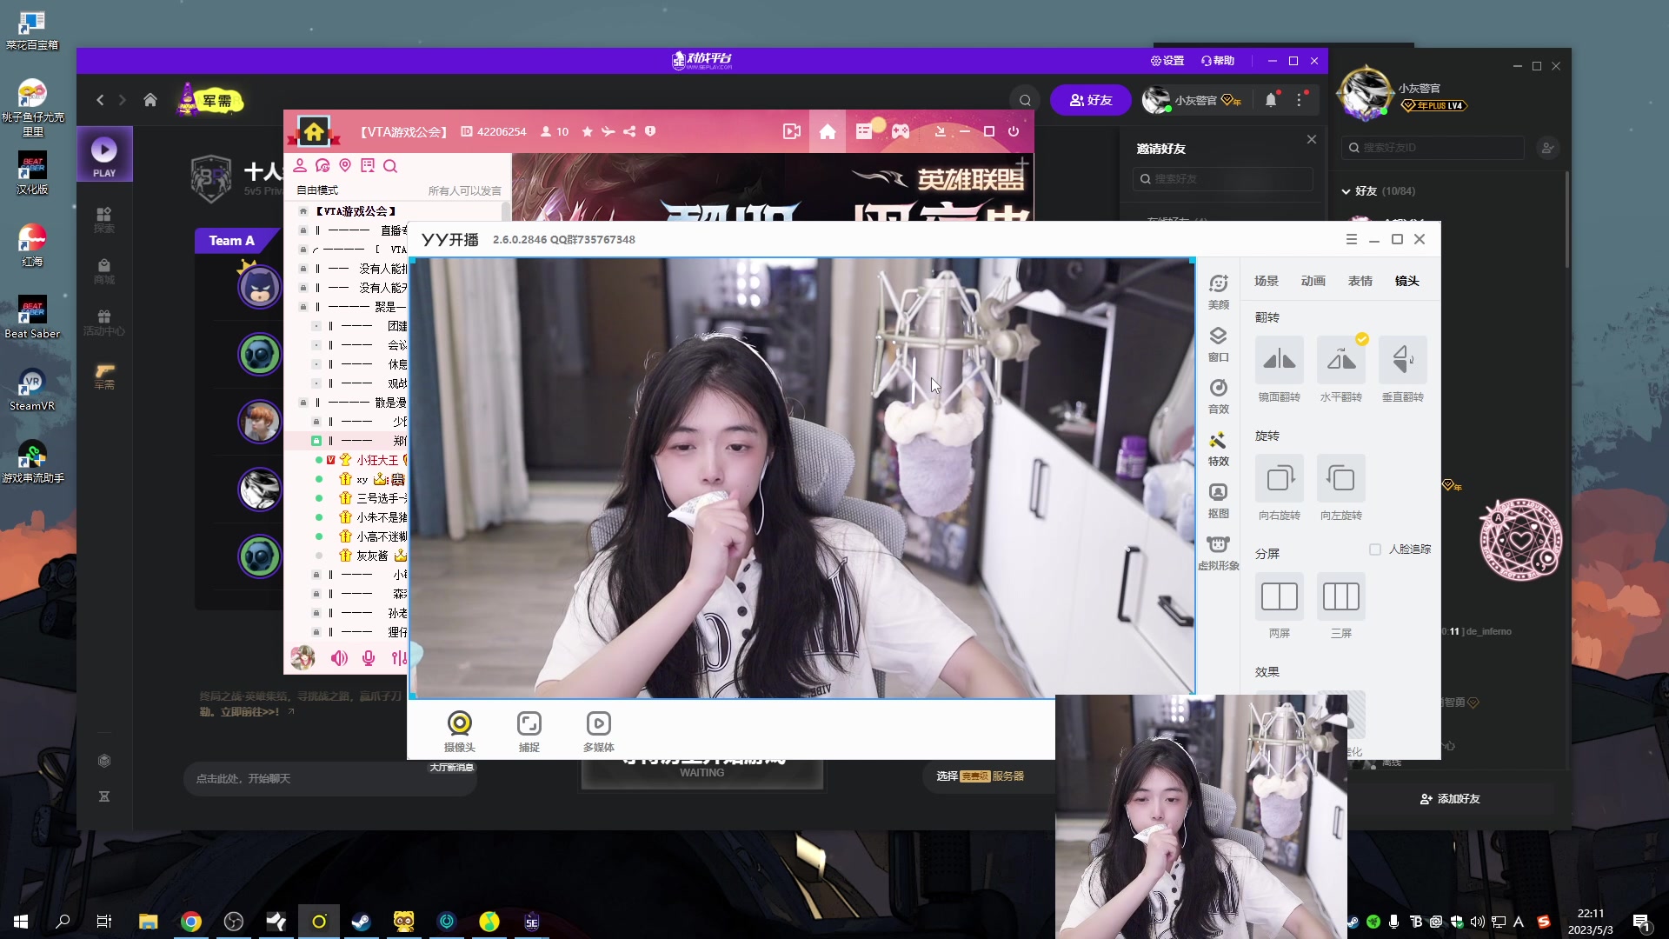Focus the 搜索好友ID input field
Viewport: 1669px width, 939px height.
(x=1433, y=148)
